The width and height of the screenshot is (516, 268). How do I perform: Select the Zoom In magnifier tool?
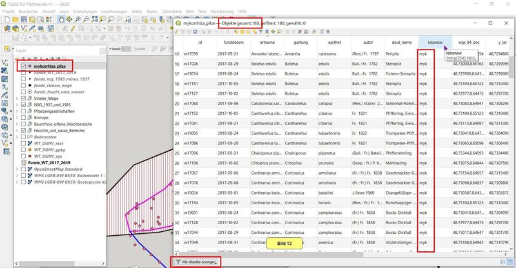pyautogui.click(x=77, y=19)
